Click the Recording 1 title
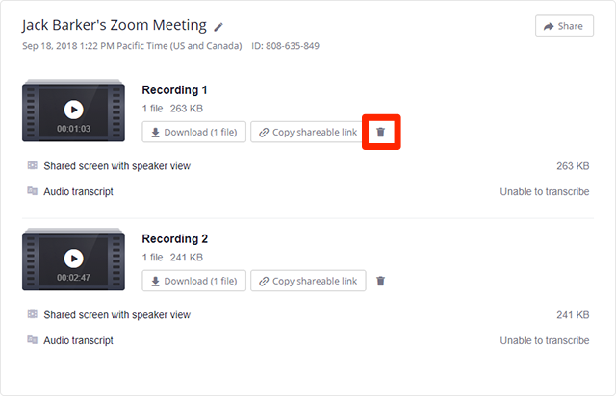The width and height of the screenshot is (616, 396). [174, 90]
